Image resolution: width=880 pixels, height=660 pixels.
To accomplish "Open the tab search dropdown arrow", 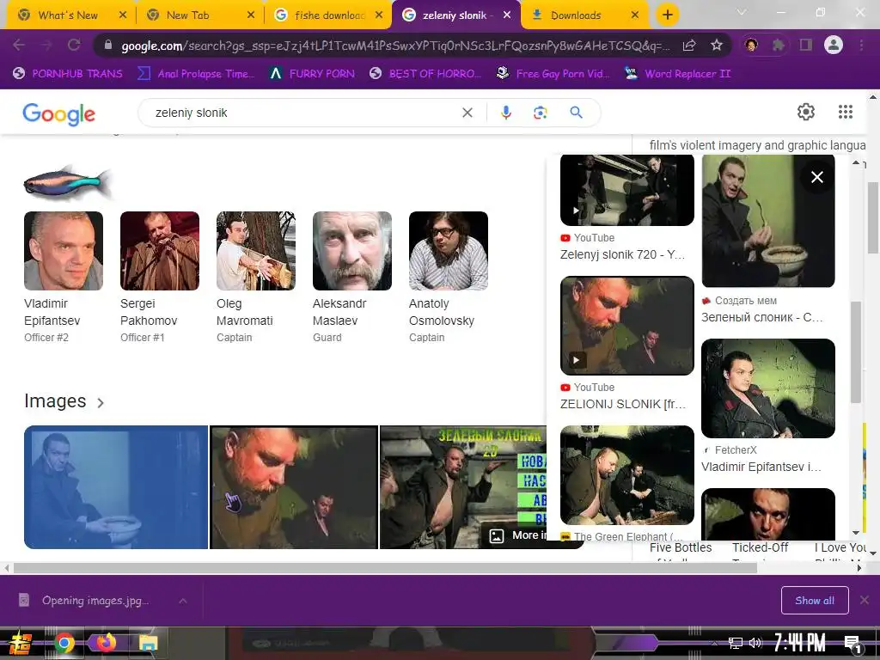I will coord(742,12).
